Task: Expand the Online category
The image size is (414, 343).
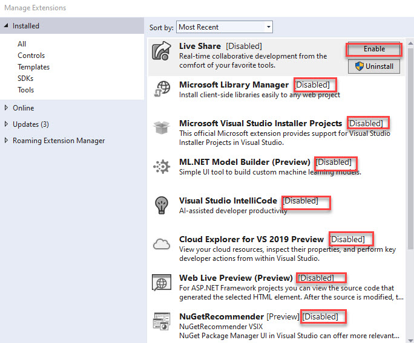Action: click(6, 107)
